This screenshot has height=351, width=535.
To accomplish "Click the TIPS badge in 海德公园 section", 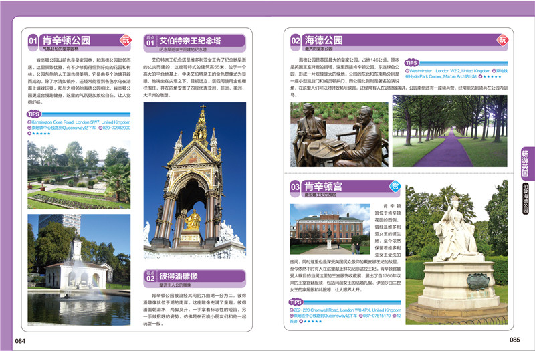I will coord(412,62).
